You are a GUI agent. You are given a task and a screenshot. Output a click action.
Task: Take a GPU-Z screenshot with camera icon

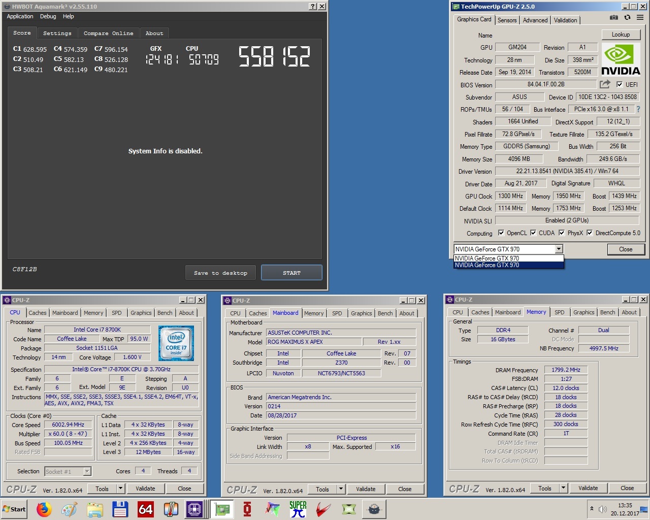click(614, 17)
